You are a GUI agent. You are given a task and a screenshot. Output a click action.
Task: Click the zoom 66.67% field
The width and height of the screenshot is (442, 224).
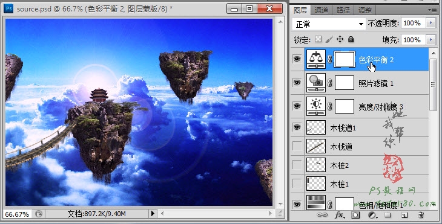pyautogui.click(x=17, y=214)
